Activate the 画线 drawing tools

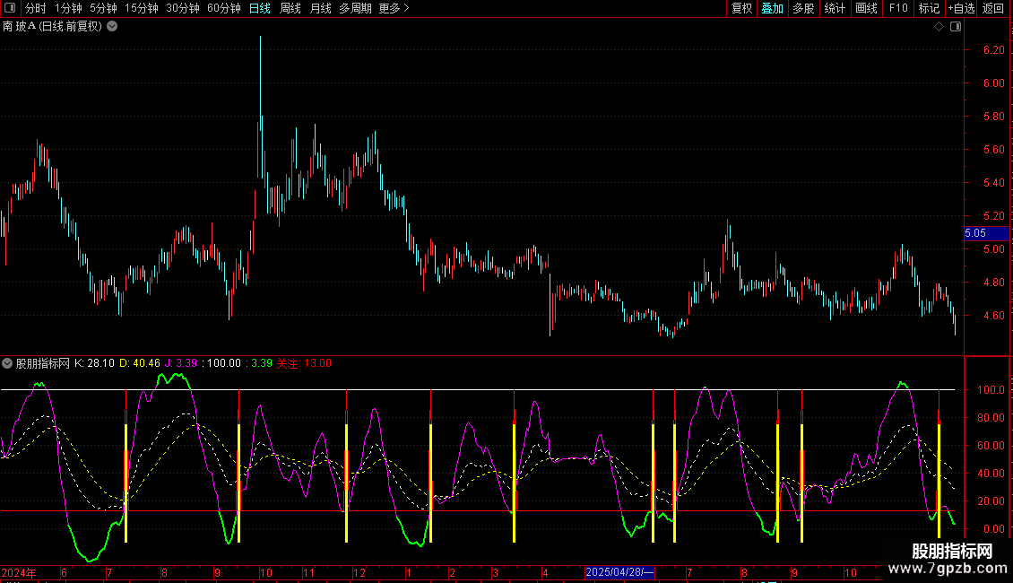pos(866,8)
